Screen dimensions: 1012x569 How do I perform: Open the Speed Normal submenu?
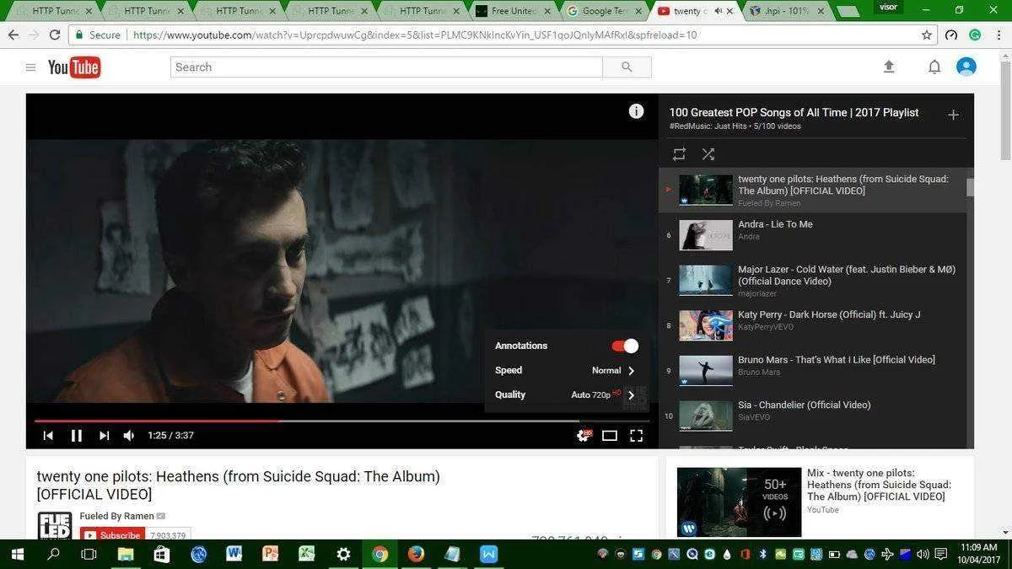click(565, 370)
